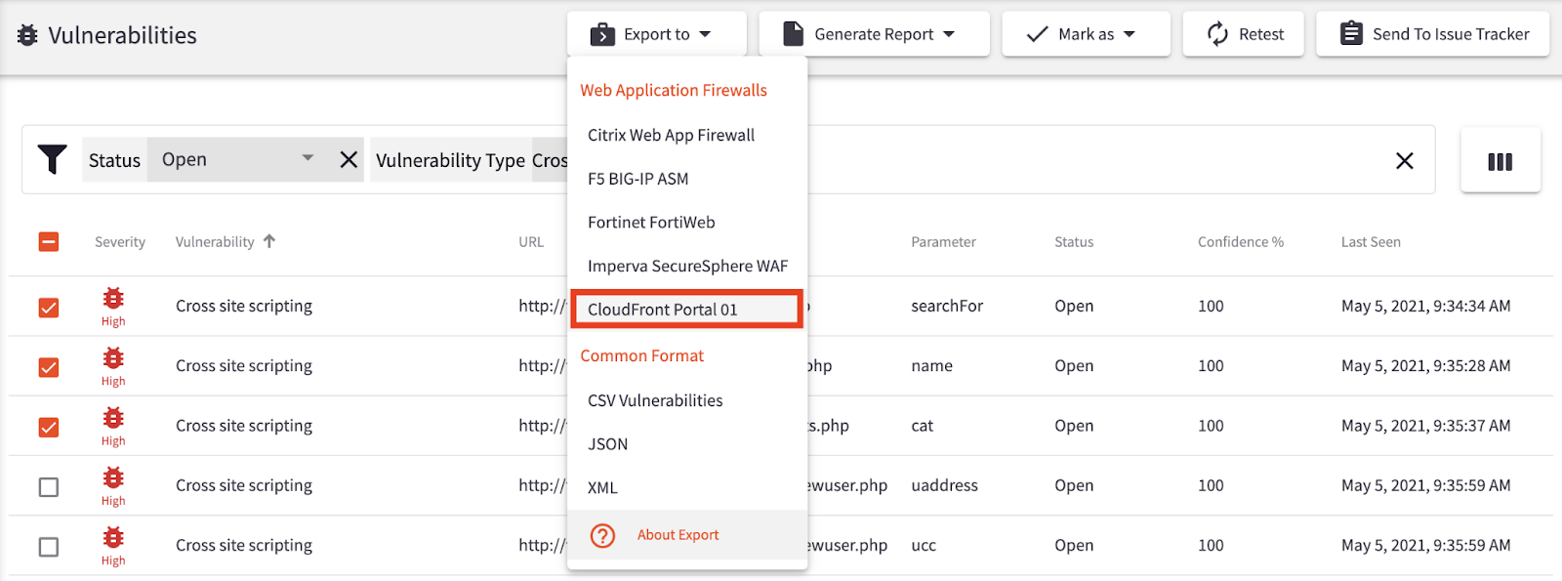The height and width of the screenshot is (581, 1562).
Task: Click the Export to button
Action: pos(656,34)
